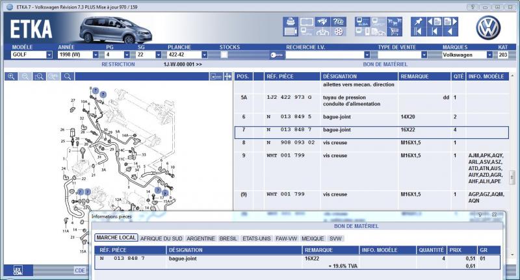Click the RÉF. PIÈCE header in main table
520x280 pixels.
[292, 77]
